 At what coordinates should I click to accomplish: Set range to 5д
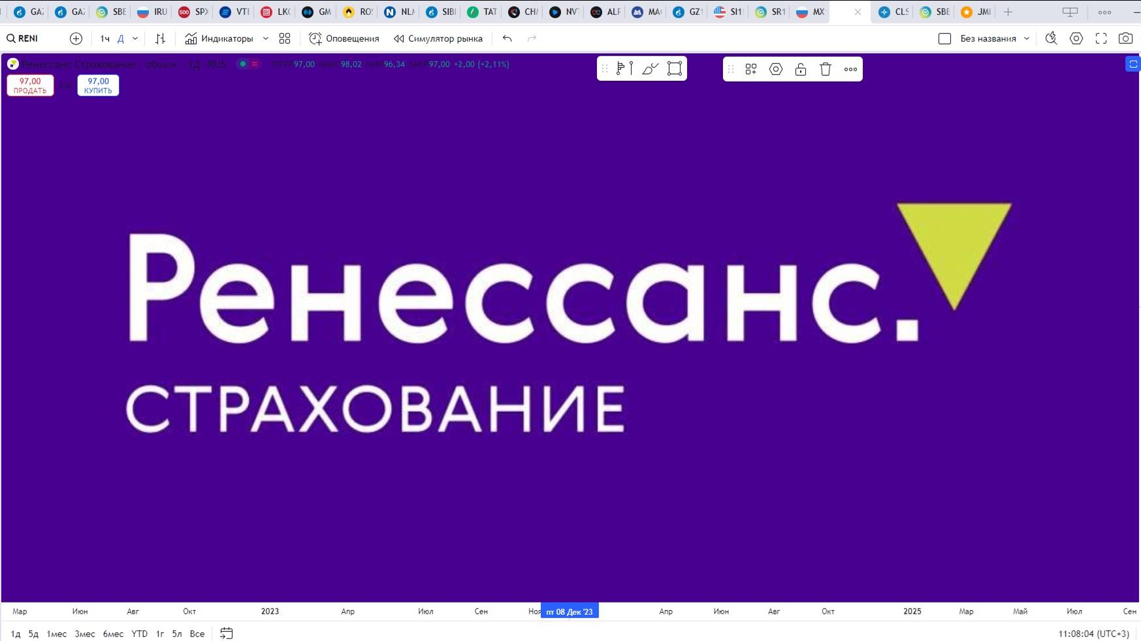point(33,634)
